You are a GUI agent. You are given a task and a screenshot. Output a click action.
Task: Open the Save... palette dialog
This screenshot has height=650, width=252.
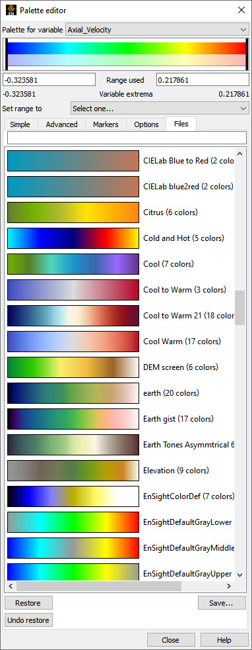[222, 603]
